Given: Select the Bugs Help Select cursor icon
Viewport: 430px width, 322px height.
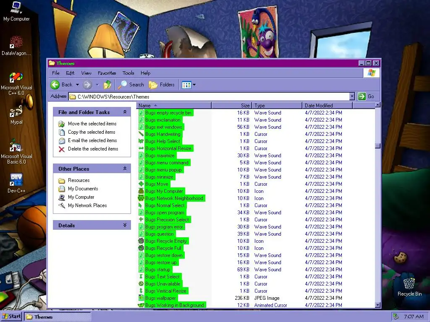Looking at the screenshot, I should click(x=141, y=141).
